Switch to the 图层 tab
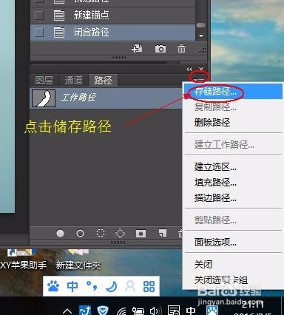The height and width of the screenshot is (315, 284). tap(44, 80)
